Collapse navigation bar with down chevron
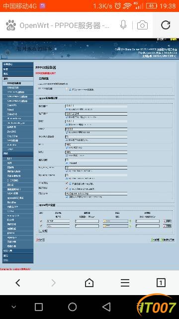This screenshot has height=319, width=179. [x=13, y=307]
